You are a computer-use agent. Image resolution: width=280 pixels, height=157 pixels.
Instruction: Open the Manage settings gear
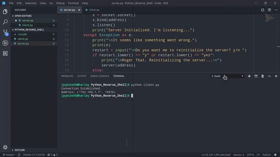click(x=5, y=147)
